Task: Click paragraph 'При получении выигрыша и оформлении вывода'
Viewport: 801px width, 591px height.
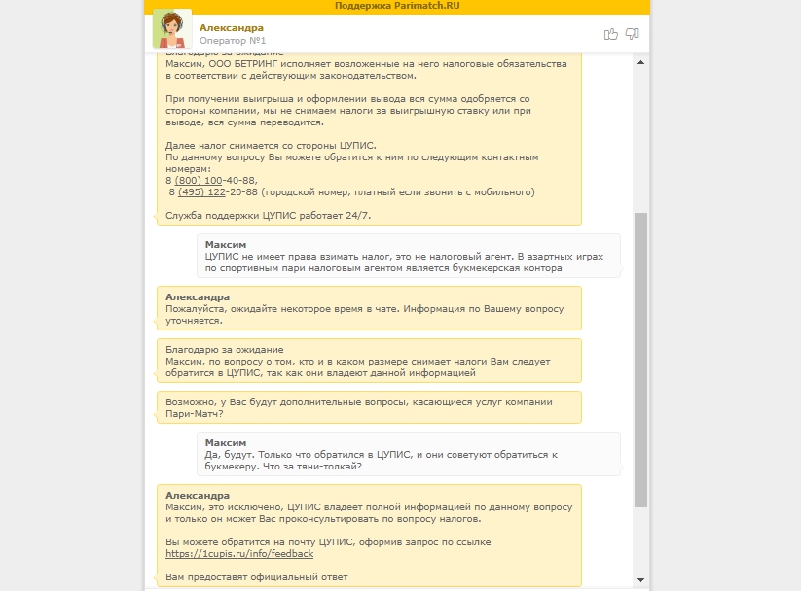Action: pyautogui.click(x=348, y=111)
